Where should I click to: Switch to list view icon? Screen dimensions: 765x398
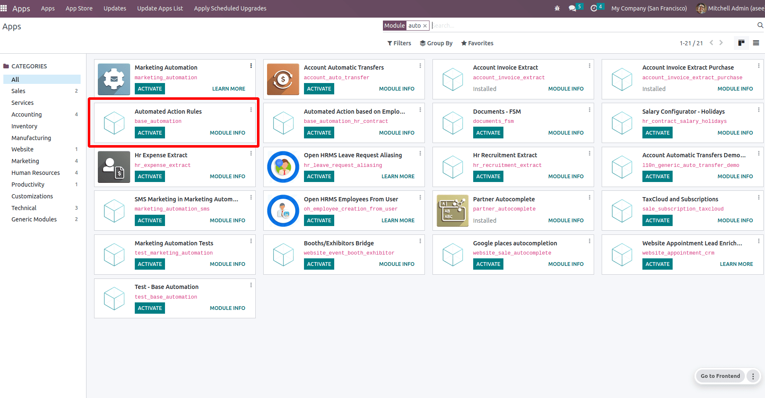[756, 43]
